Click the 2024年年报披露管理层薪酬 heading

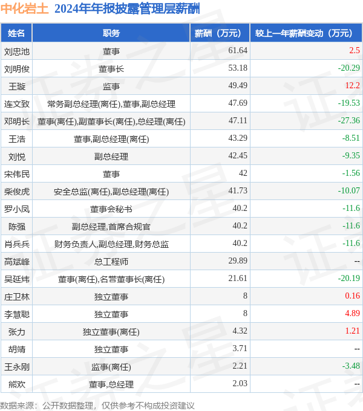coord(127,8)
